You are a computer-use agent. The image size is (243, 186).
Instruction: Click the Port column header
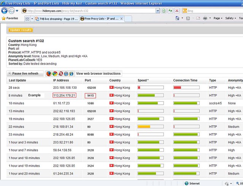[x=88, y=80]
